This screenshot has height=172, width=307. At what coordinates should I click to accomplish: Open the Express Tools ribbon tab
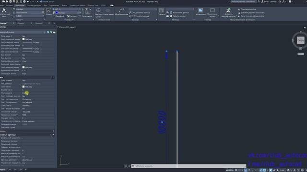(93, 5)
